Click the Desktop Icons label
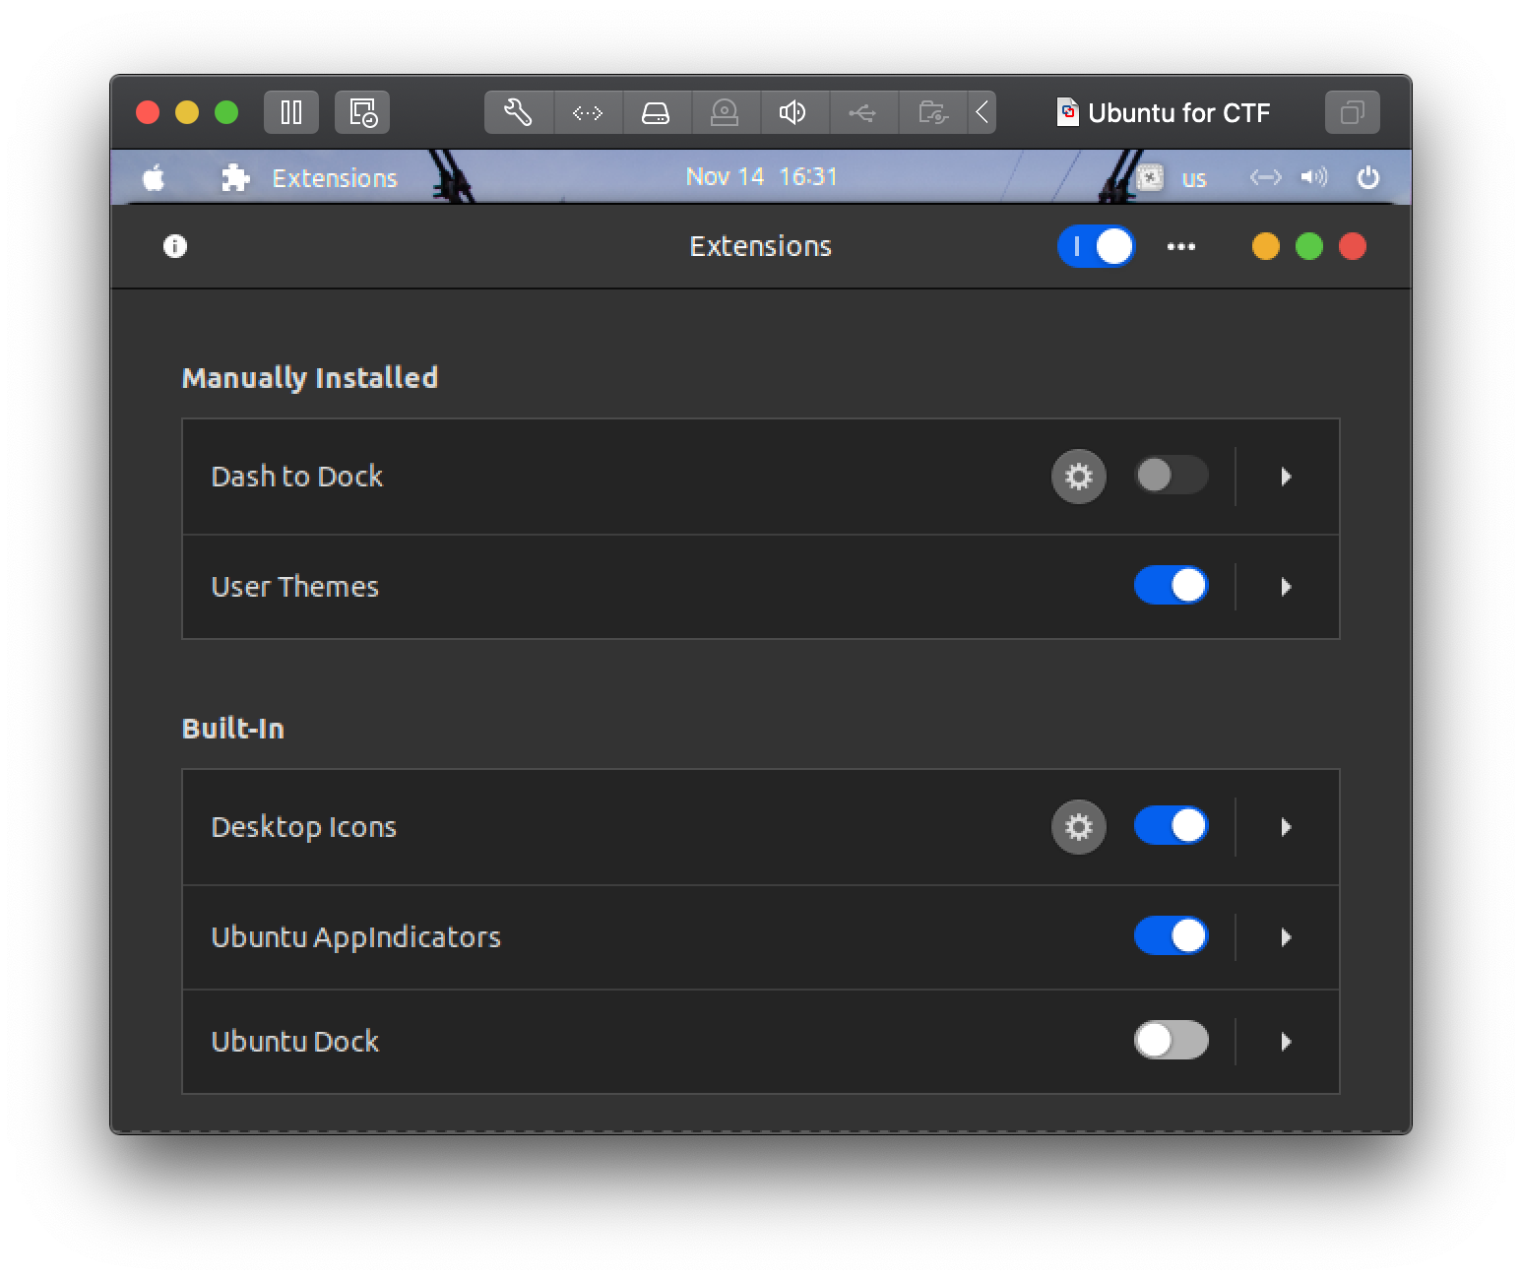1522x1280 pixels. point(304,827)
